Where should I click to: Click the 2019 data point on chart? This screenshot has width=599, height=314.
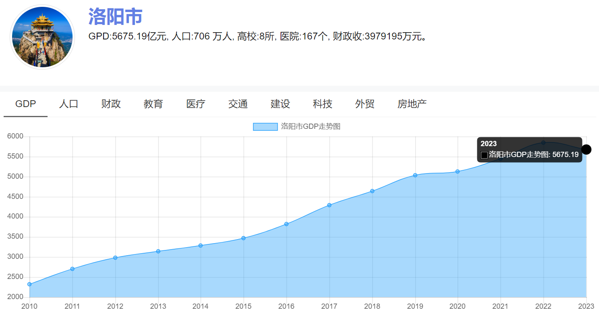click(x=415, y=175)
